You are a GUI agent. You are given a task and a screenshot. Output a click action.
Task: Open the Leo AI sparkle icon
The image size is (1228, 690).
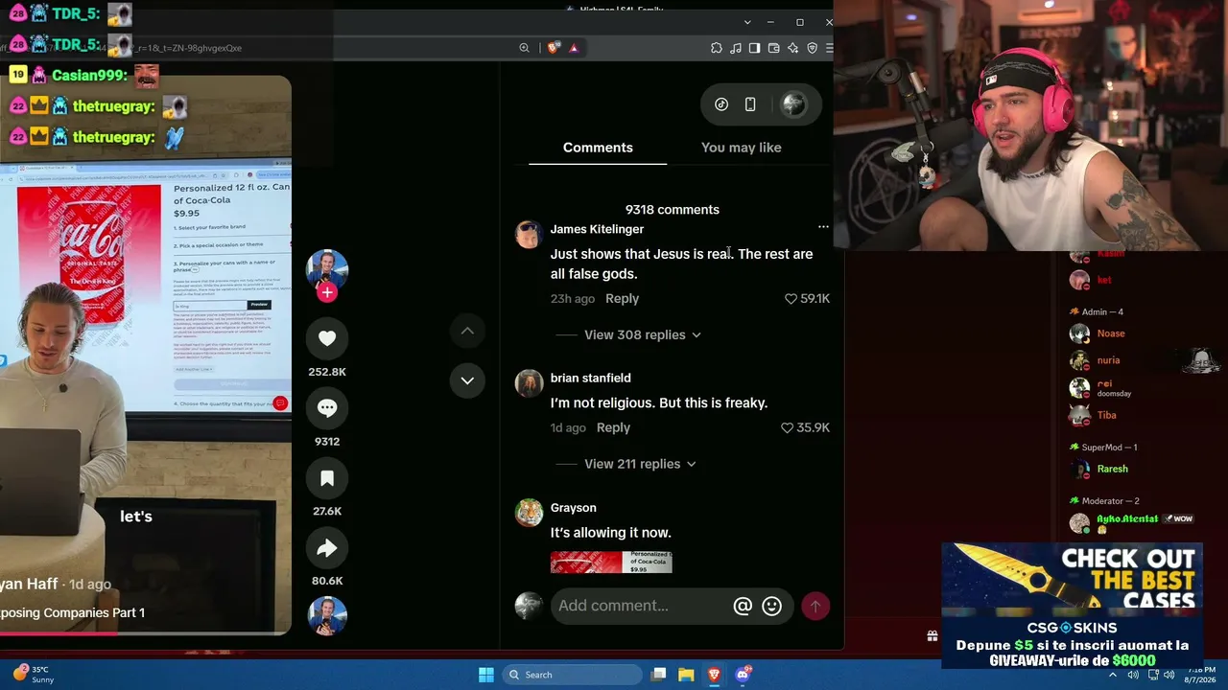click(x=793, y=48)
